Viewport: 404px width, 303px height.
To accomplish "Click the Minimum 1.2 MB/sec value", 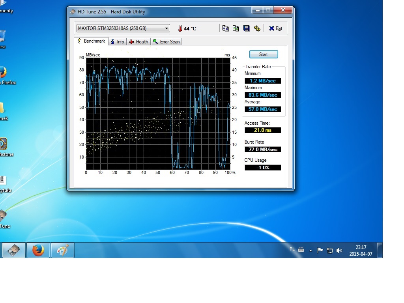I will click(262, 81).
